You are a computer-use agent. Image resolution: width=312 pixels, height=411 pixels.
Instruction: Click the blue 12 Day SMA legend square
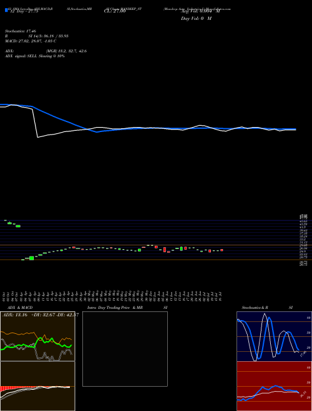(x=6, y=10)
